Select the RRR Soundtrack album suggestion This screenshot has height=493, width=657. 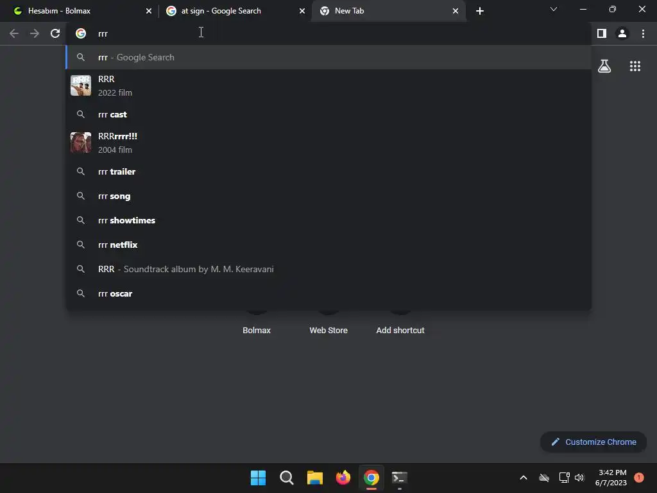tap(328, 269)
